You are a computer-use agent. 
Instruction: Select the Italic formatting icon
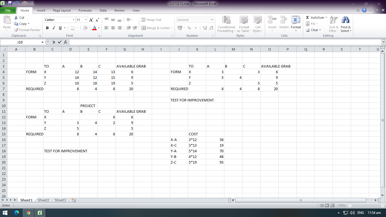[x=54, y=28]
